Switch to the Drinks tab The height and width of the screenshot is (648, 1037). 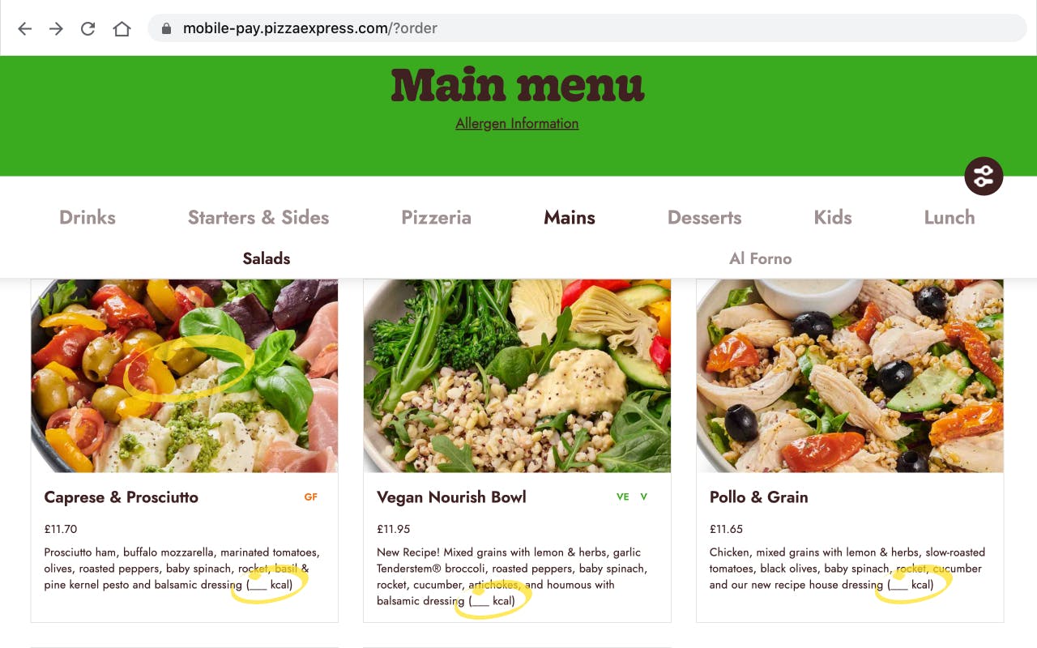pos(87,217)
